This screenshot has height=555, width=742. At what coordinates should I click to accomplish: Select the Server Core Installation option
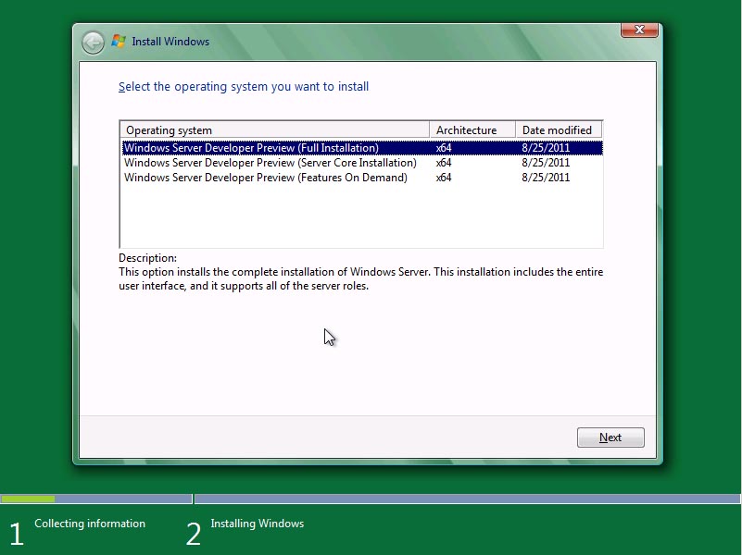tap(270, 163)
